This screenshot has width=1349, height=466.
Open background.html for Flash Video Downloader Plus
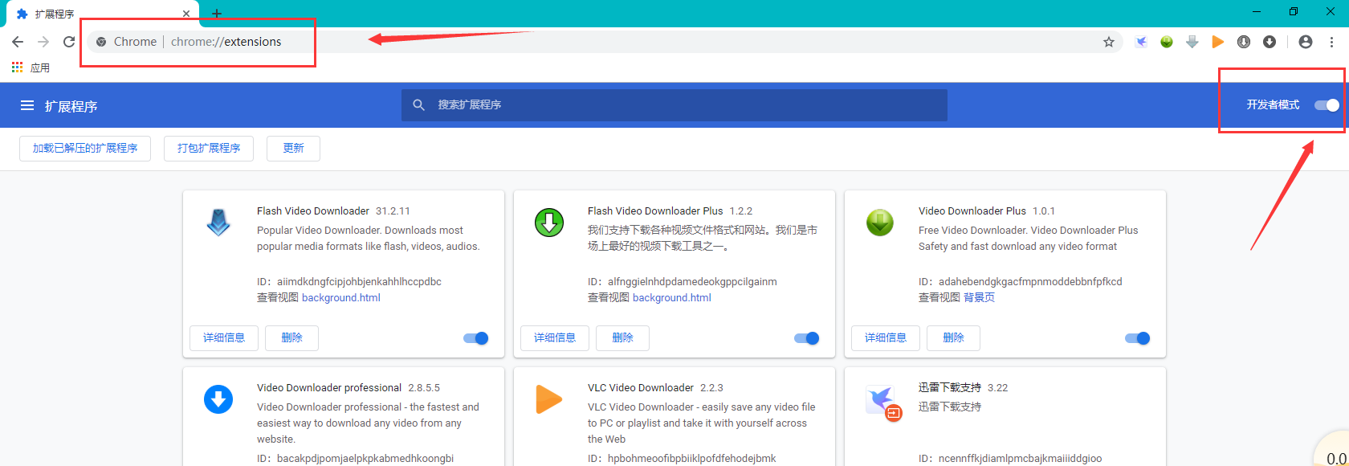click(x=672, y=298)
